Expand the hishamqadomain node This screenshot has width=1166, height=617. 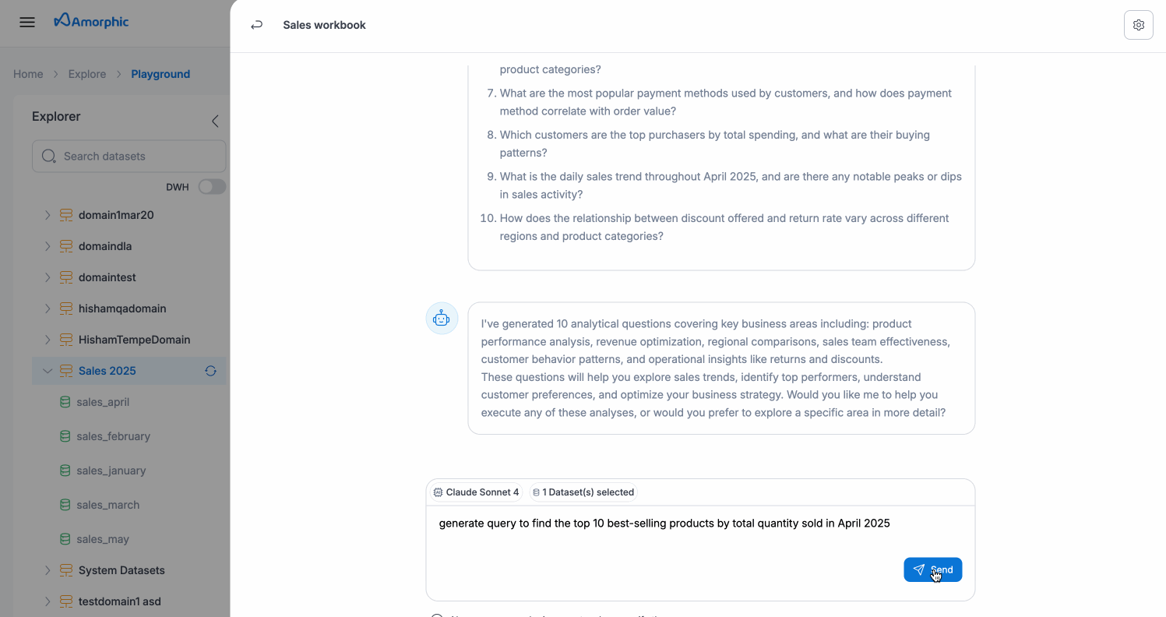click(x=48, y=308)
